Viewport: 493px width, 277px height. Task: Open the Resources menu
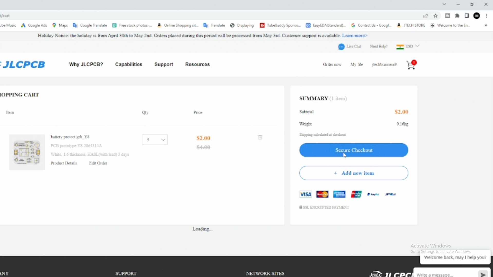point(197,64)
